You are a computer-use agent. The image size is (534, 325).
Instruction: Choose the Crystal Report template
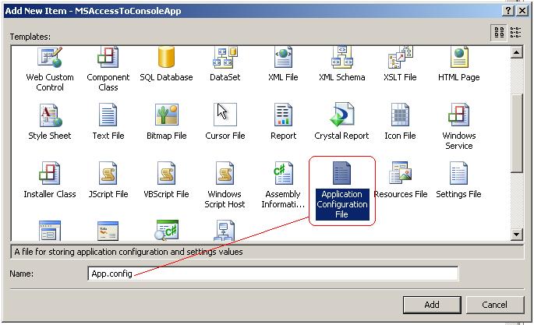[x=341, y=118]
